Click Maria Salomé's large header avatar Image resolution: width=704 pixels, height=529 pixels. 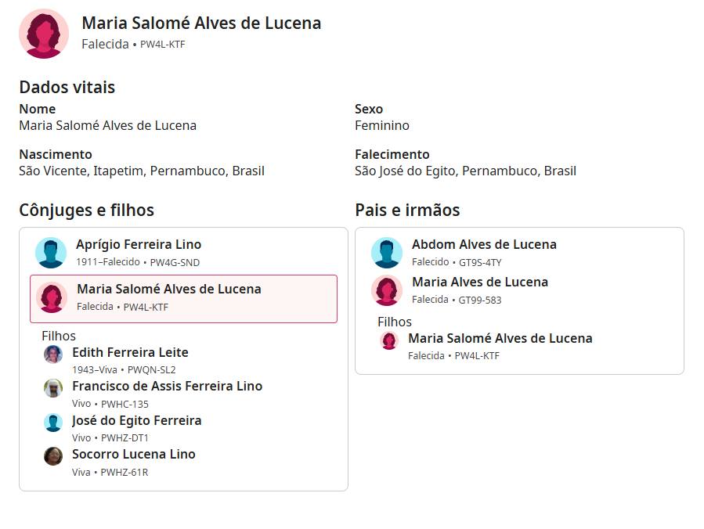(44, 34)
